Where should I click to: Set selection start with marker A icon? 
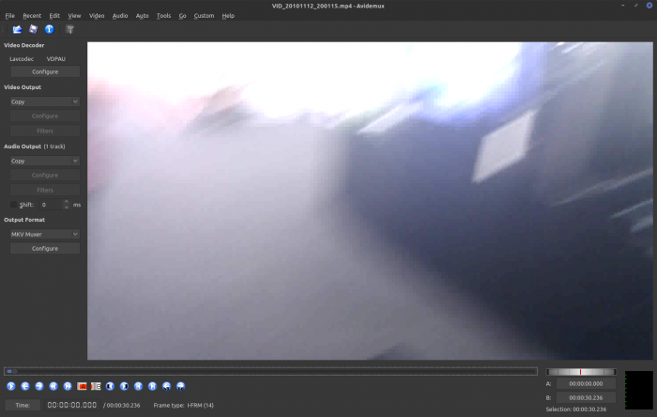pyautogui.click(x=82, y=385)
